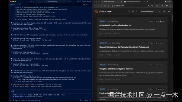
Task: Bookmark this page with the star
Action: coord(152,6)
